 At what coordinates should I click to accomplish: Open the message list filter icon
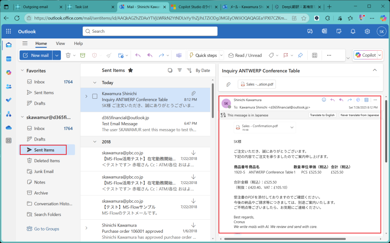point(180,70)
